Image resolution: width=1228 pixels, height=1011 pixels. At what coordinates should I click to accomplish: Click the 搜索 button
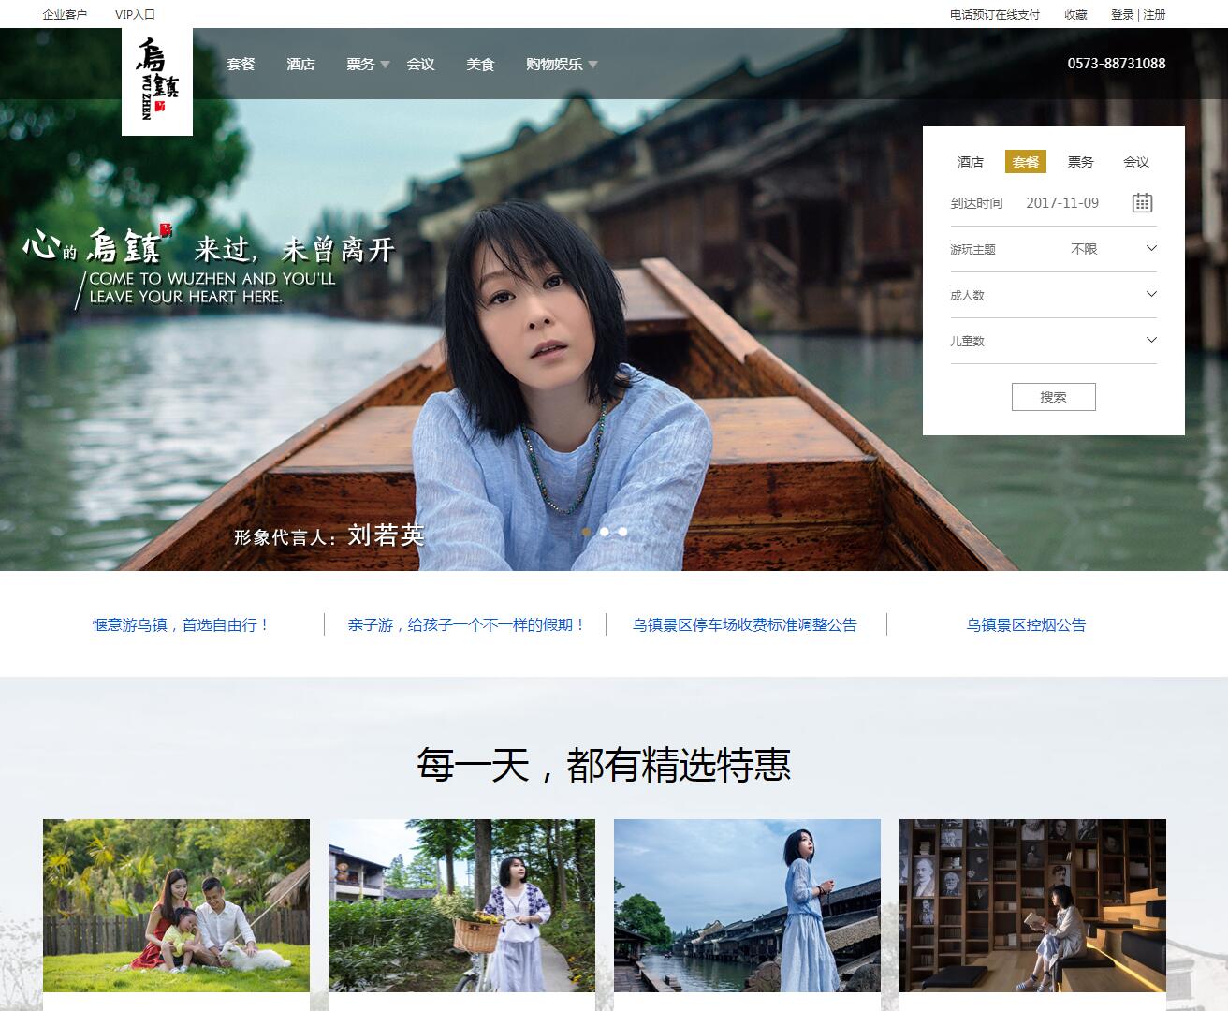pyautogui.click(x=1054, y=397)
